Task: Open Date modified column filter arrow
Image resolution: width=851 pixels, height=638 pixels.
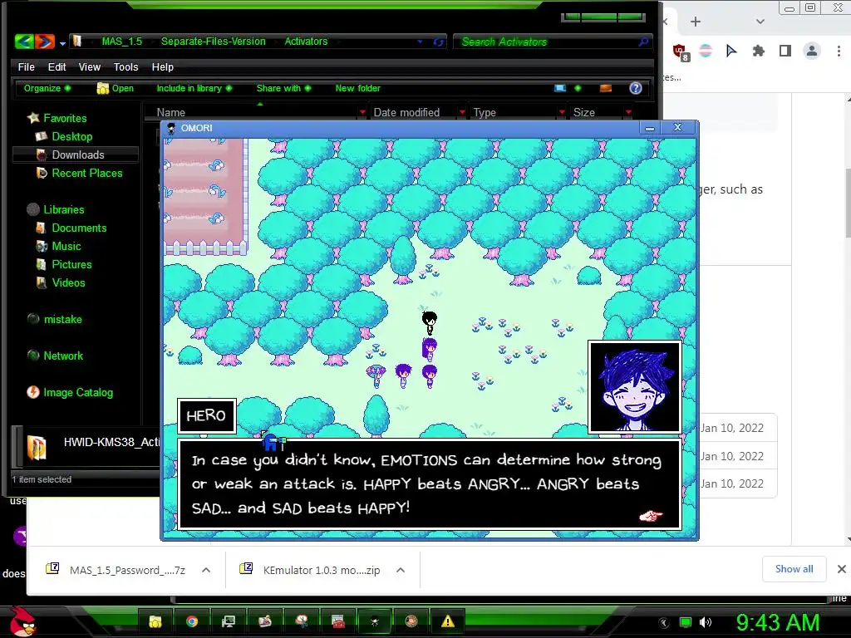Action: [x=462, y=112]
